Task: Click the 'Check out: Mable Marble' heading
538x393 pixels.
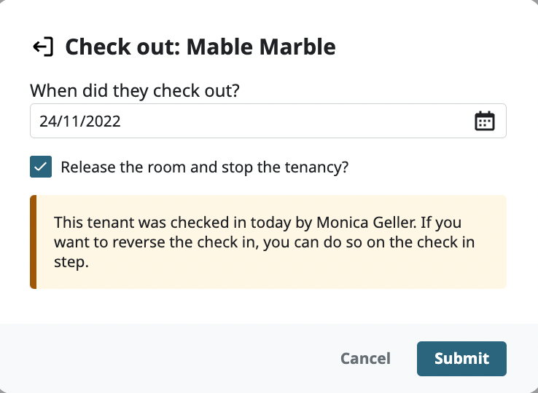Action: click(x=200, y=48)
